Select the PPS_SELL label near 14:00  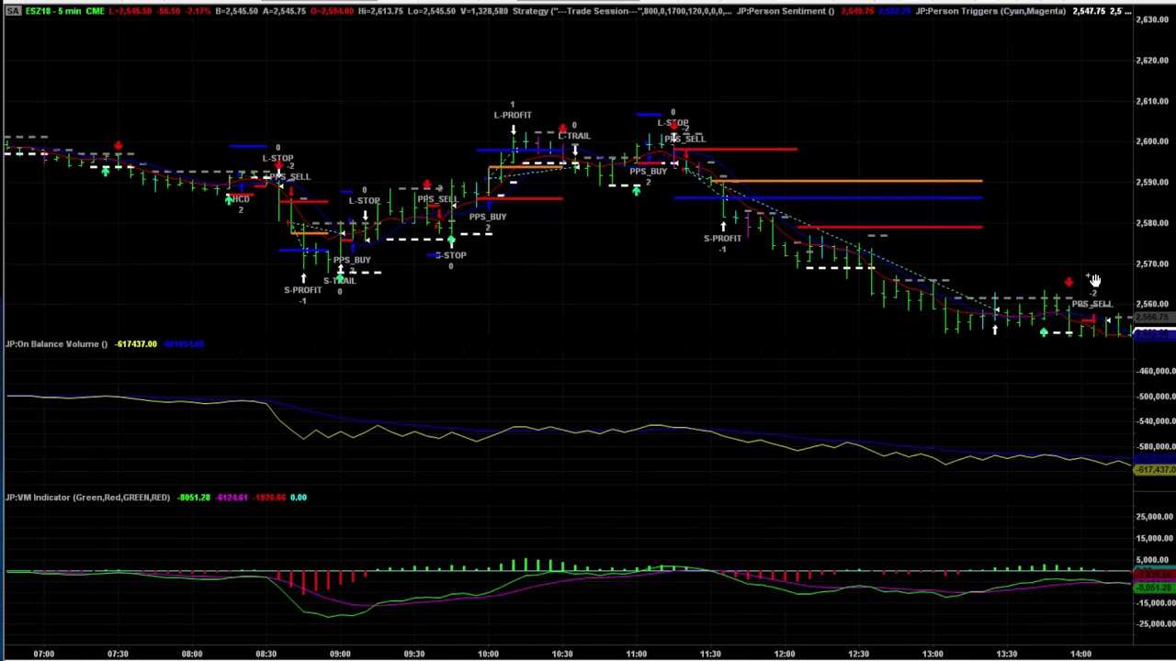1091,304
